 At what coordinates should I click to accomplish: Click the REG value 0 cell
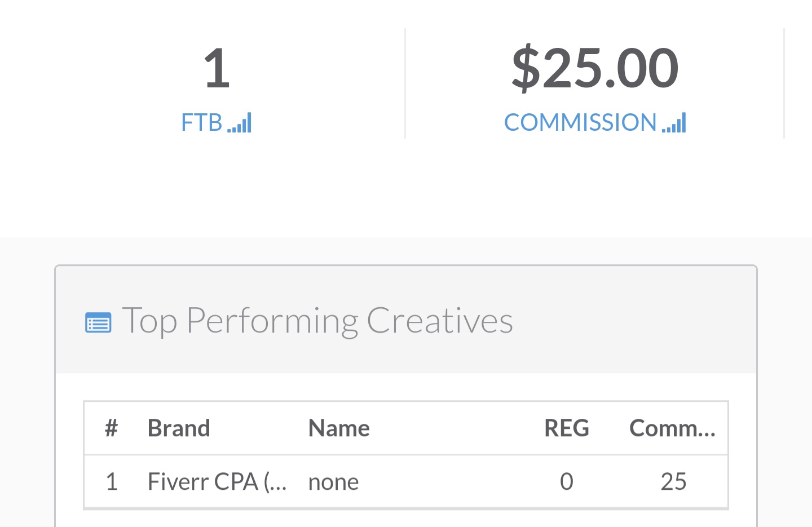(567, 482)
